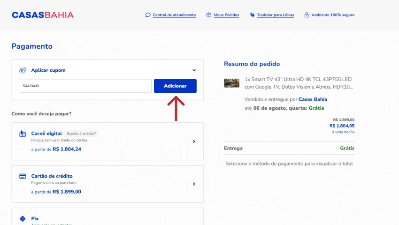Click the à vista no Pix label
Screen dimensions: 399x225
pyautogui.click(x=343, y=132)
